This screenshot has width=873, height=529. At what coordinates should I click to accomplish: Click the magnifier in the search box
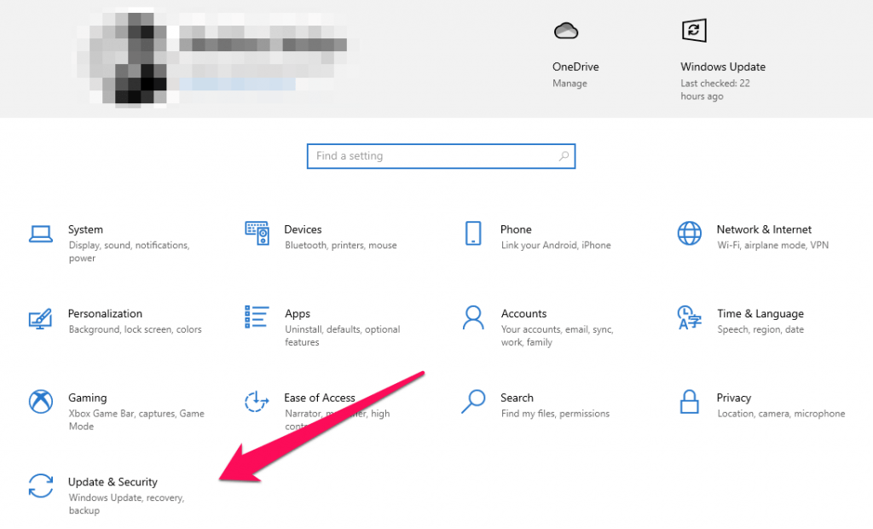click(x=563, y=156)
